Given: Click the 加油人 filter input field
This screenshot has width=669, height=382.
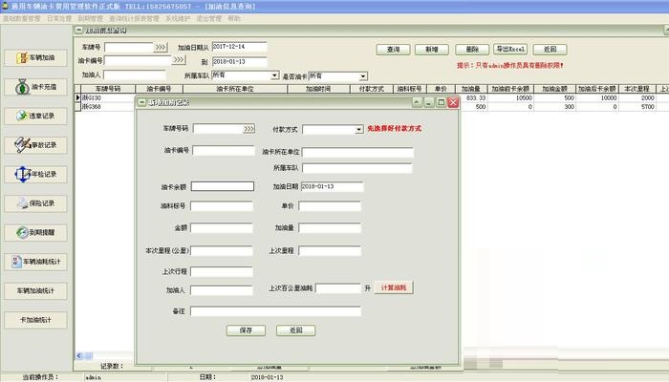Looking at the screenshot, I should 135,75.
